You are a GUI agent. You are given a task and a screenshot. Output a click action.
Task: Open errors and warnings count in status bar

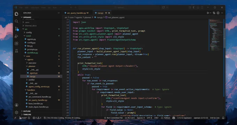[37, 118]
